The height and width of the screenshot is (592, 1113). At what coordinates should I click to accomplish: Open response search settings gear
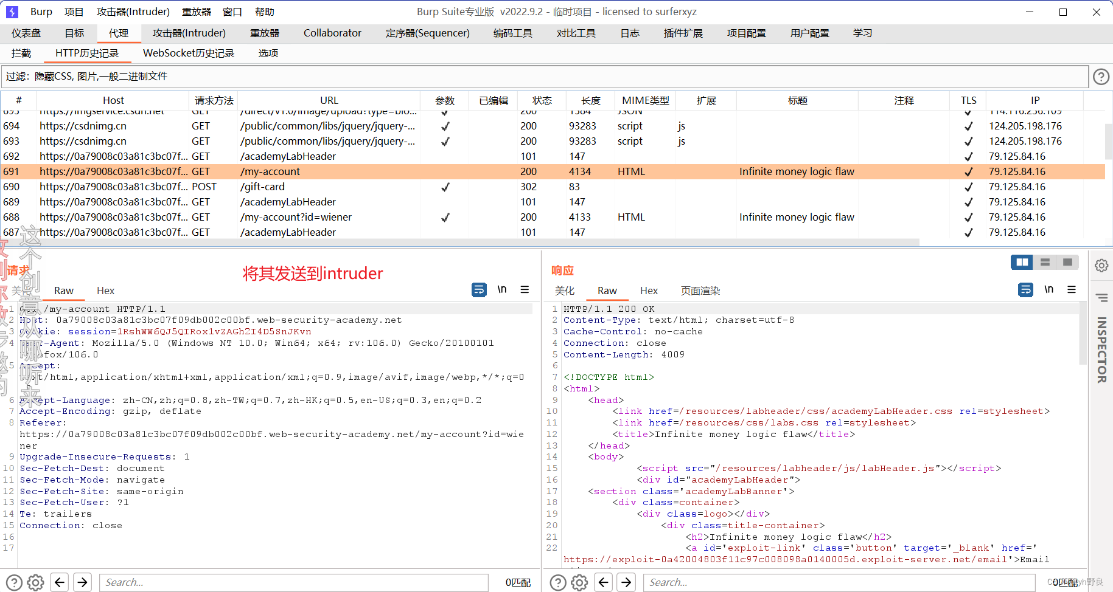click(x=580, y=583)
